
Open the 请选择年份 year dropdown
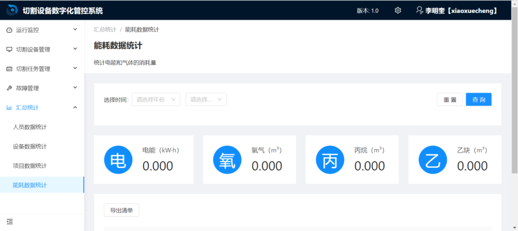point(156,99)
